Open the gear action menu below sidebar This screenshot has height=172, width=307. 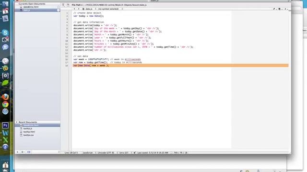pos(23,152)
